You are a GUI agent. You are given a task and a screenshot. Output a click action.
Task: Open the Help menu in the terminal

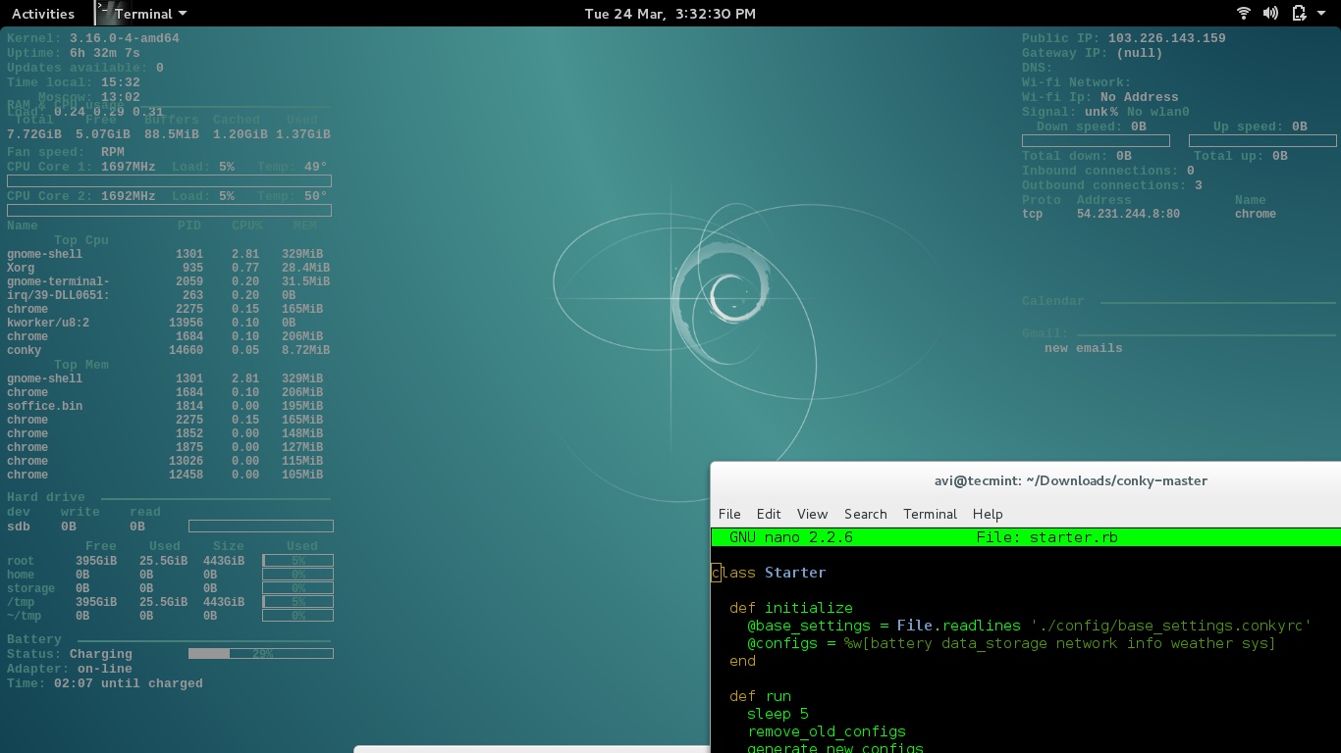click(x=988, y=514)
